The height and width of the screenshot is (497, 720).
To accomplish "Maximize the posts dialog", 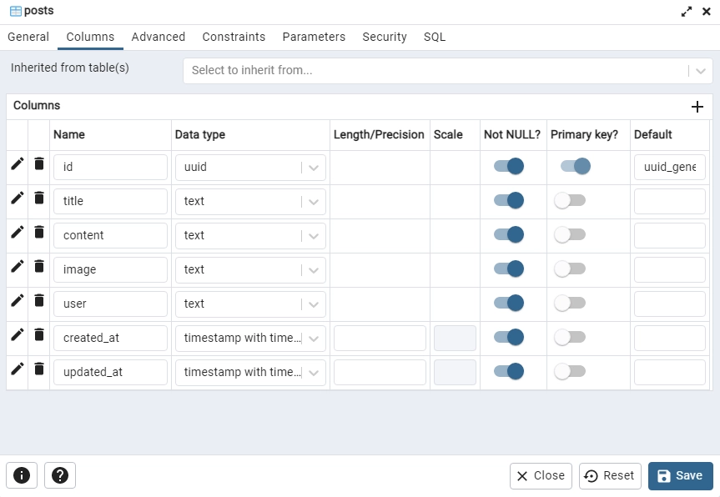I will tap(687, 12).
